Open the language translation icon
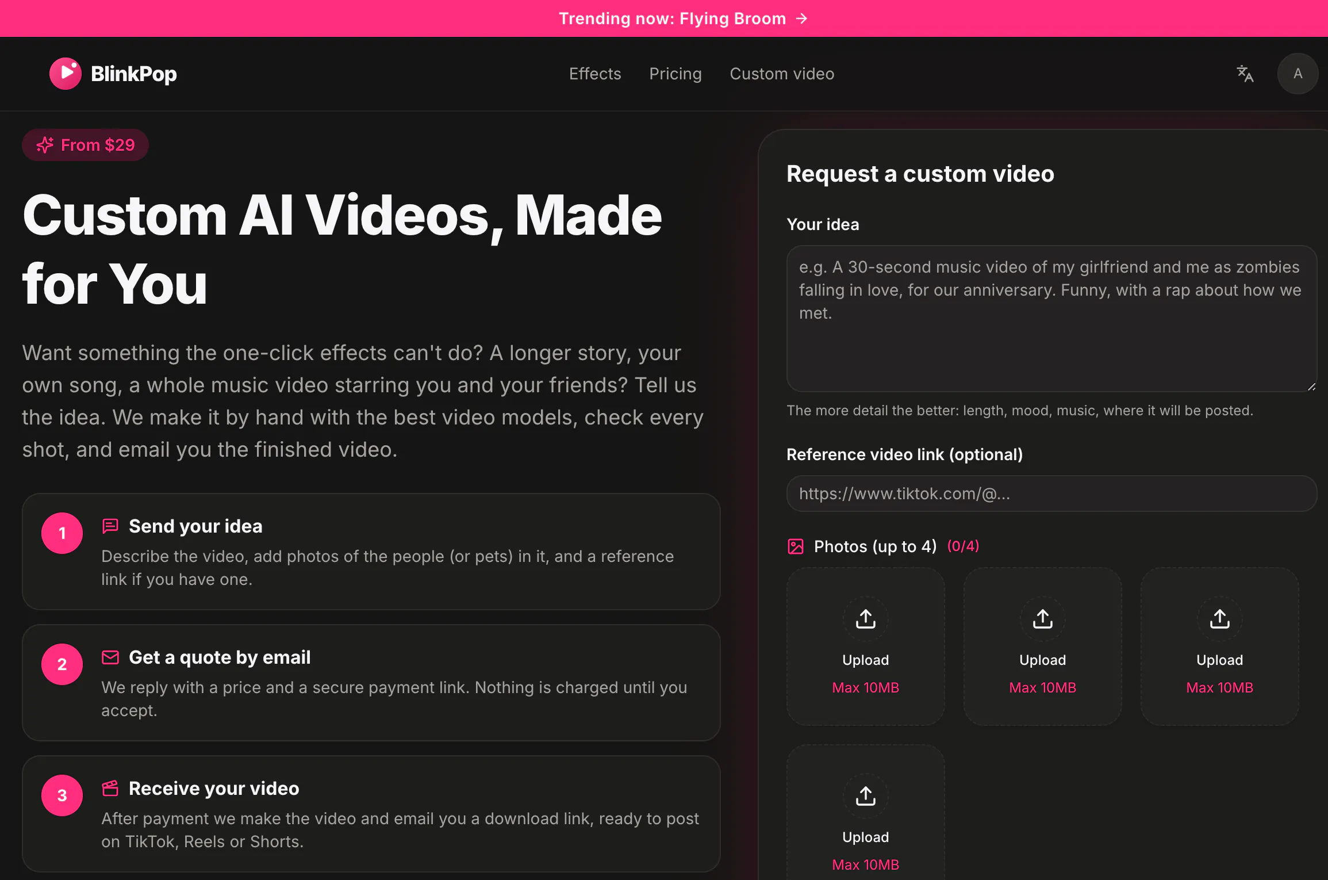 pos(1245,74)
